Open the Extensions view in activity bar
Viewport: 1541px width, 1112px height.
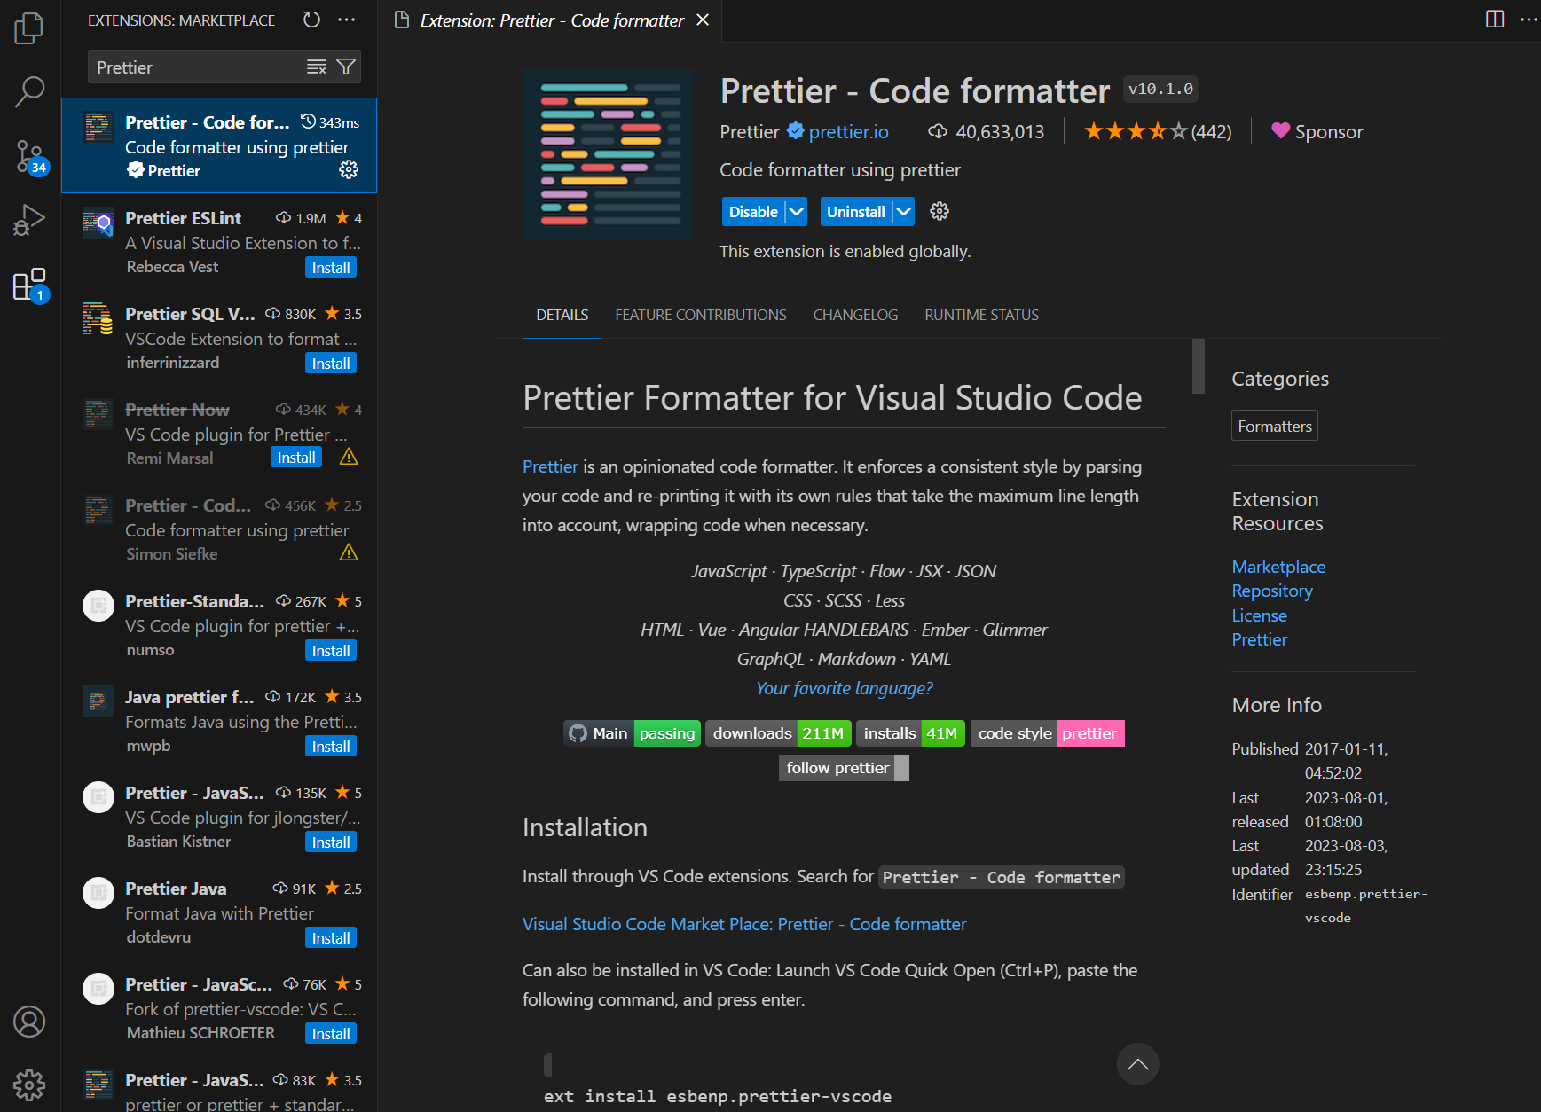(x=29, y=285)
